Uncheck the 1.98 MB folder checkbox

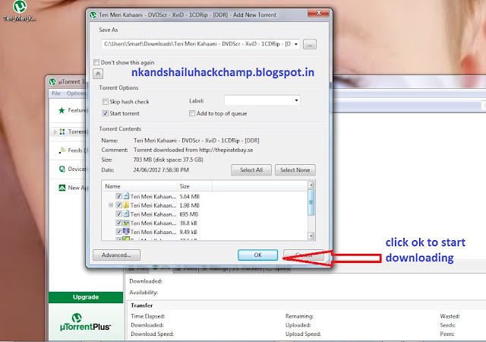click(118, 205)
